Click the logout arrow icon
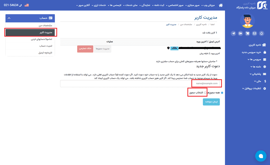Screen dimensions: 270x165 241,33
